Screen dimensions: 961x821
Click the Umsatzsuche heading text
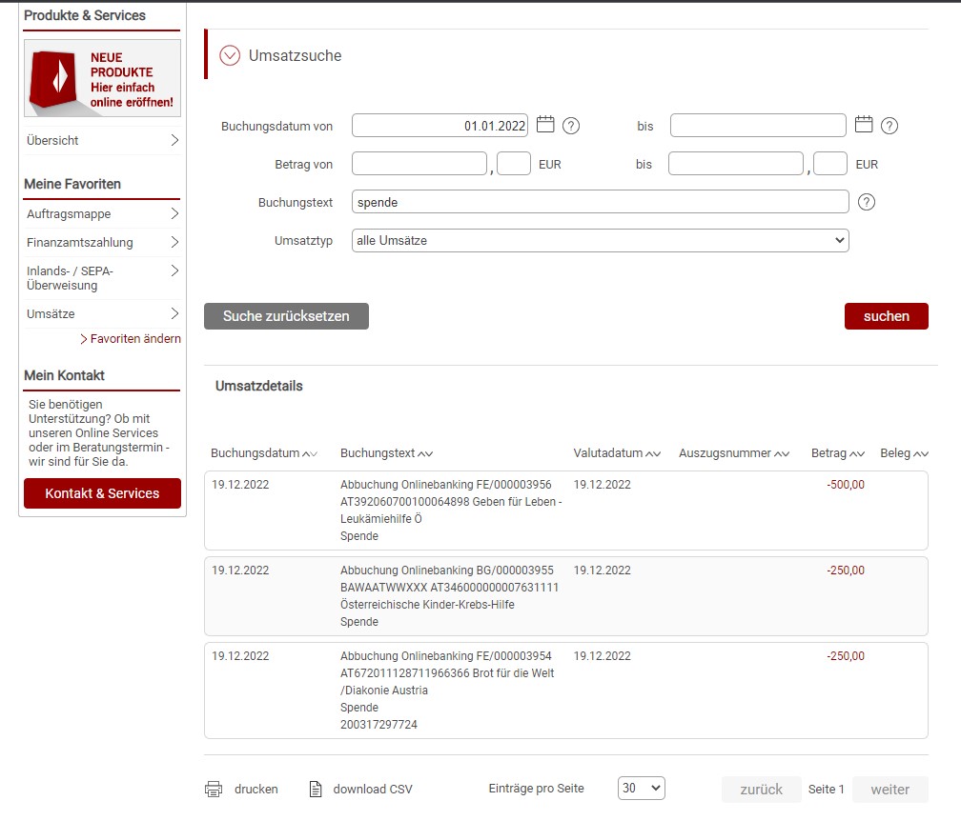pyautogui.click(x=295, y=55)
